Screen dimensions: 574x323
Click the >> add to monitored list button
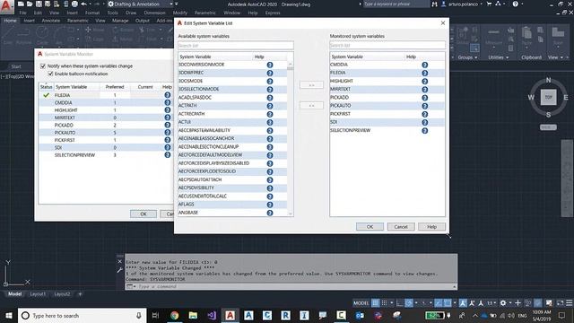[311, 85]
